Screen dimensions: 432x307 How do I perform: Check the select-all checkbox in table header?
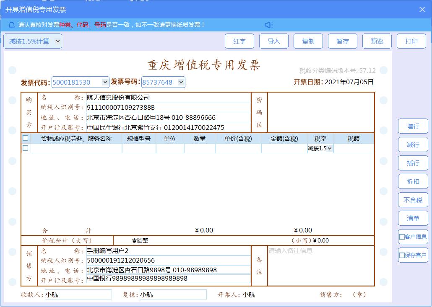pyautogui.click(x=26, y=138)
